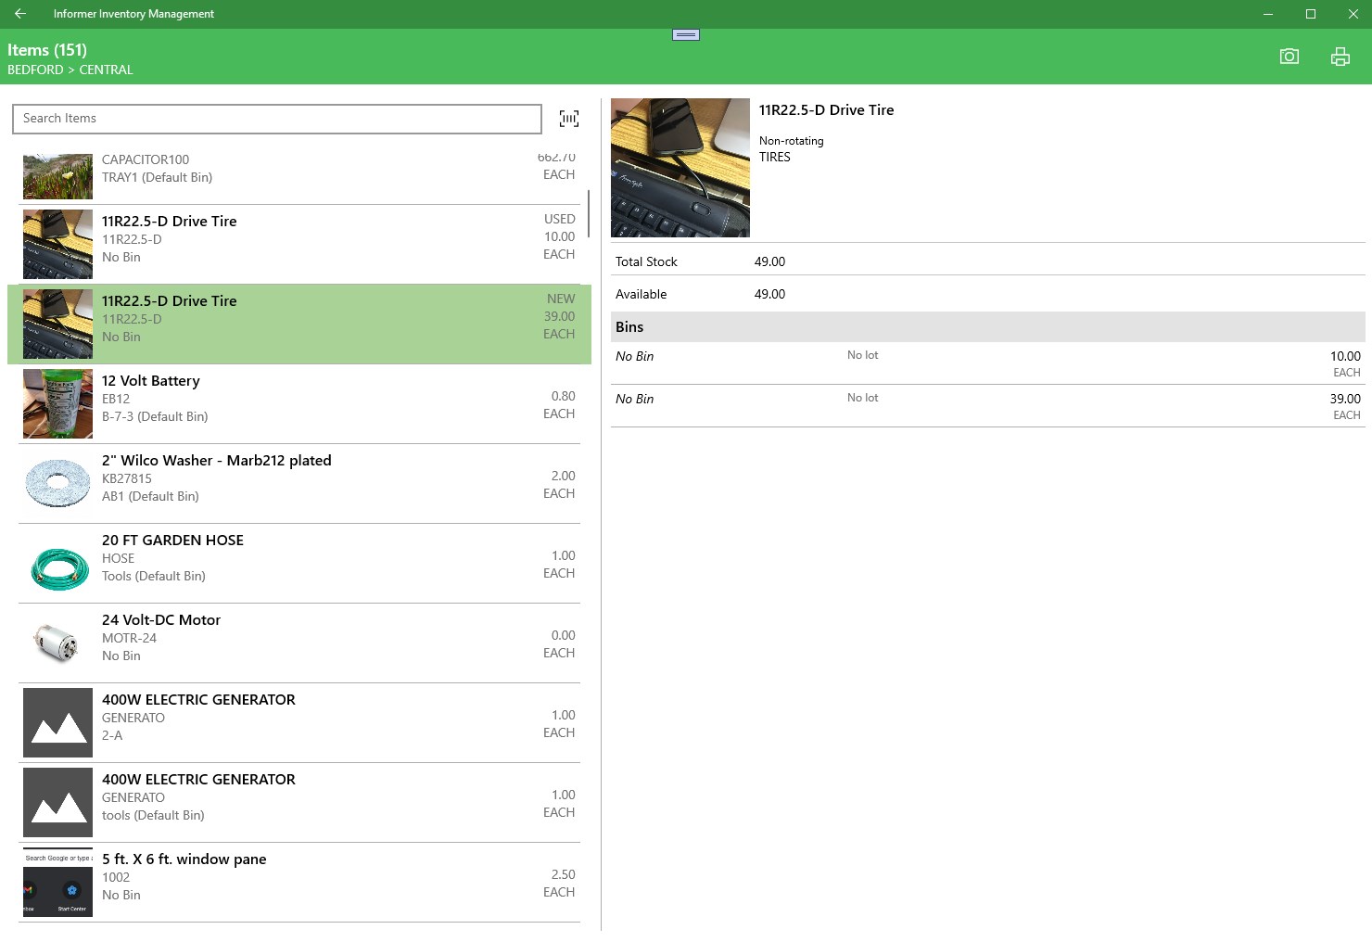
Task: Select the NEW 11R22.5-D Drive Tire item
Action: pos(299,324)
